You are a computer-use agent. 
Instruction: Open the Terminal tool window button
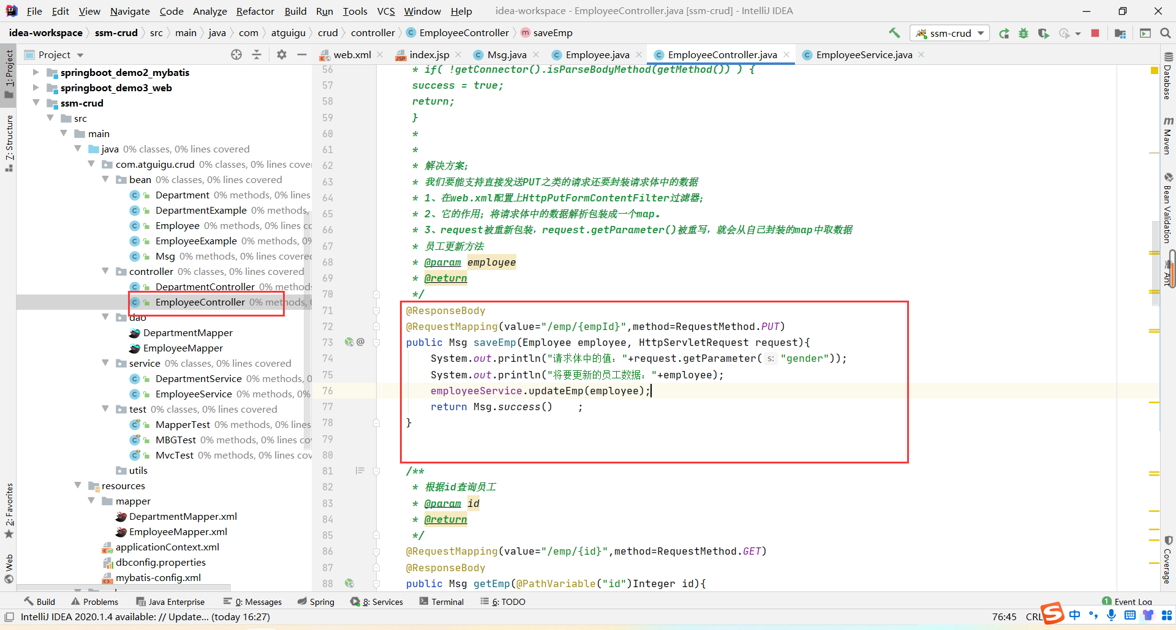click(x=441, y=602)
